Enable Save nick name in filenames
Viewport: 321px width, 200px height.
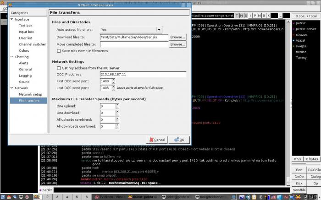coord(59,51)
